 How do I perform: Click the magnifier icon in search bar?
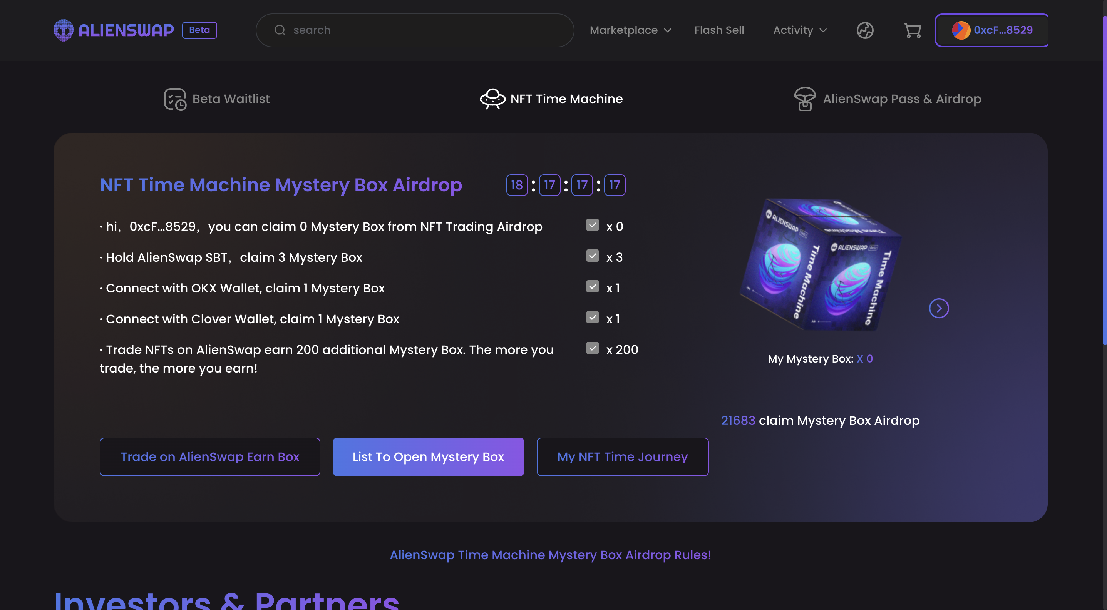[280, 30]
